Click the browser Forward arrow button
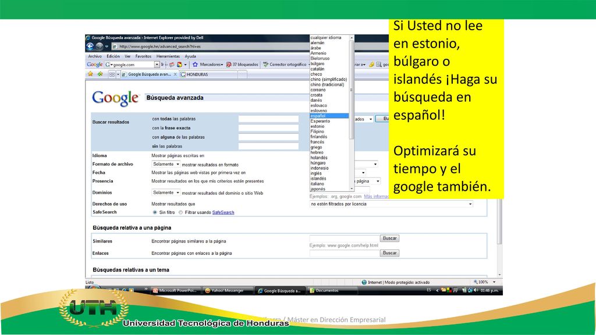Image resolution: width=596 pixels, height=335 pixels. 99,47
